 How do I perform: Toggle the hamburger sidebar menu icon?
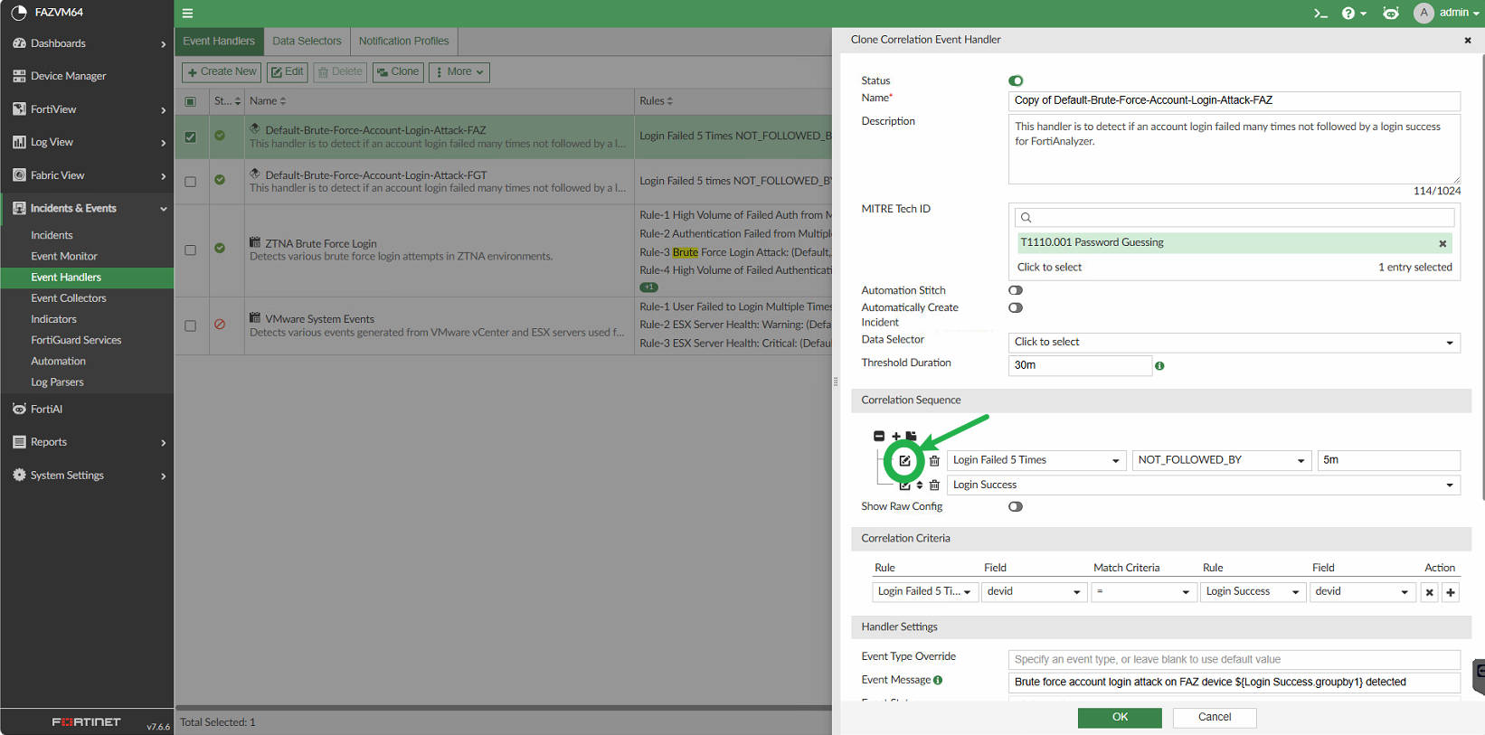tap(187, 13)
